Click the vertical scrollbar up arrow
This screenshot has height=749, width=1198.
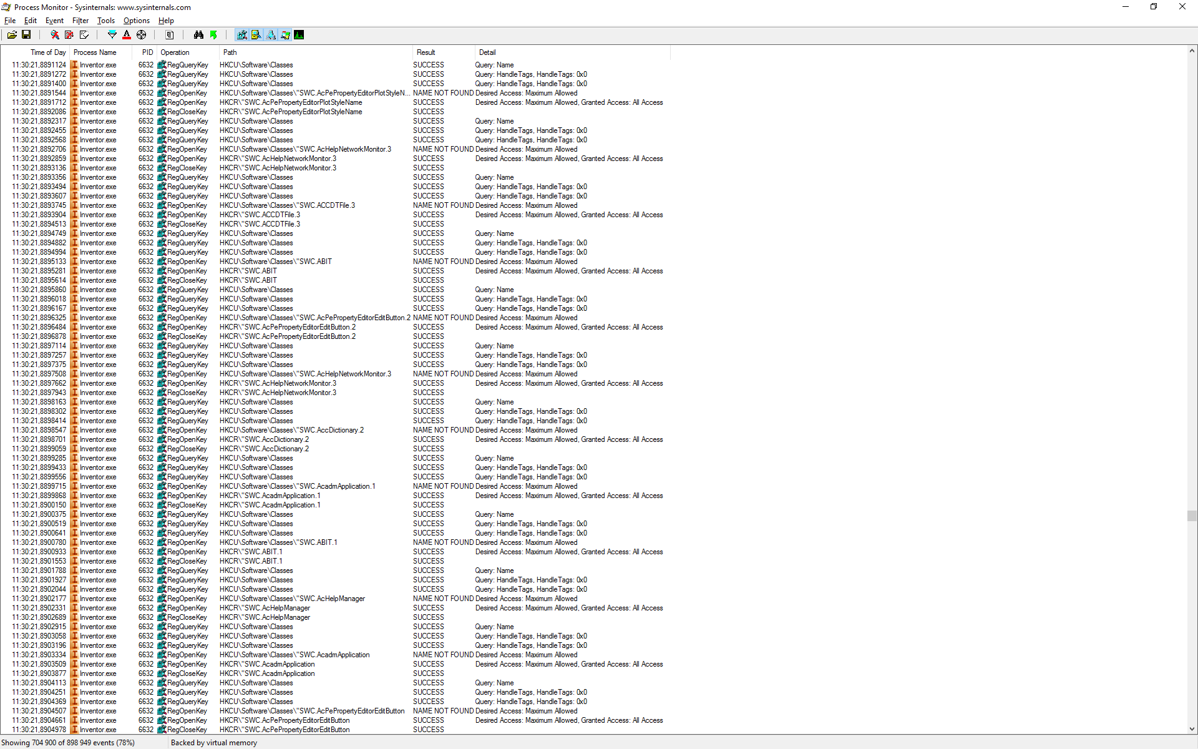[x=1192, y=51]
